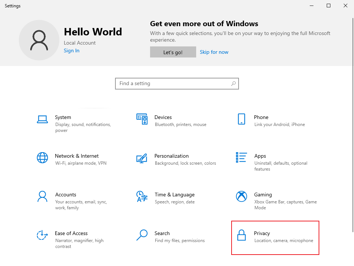Click Skip for now link

[214, 52]
